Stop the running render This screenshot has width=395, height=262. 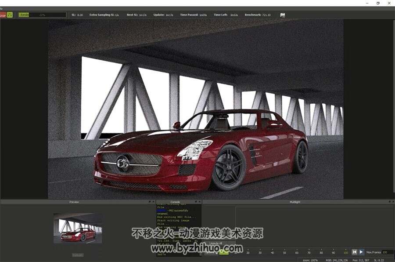pyautogui.click(x=3, y=15)
